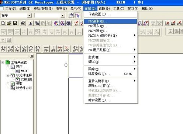Open a project with the folder icon
Image resolution: width=183 pixels, height=134 pixels.
(9, 23)
